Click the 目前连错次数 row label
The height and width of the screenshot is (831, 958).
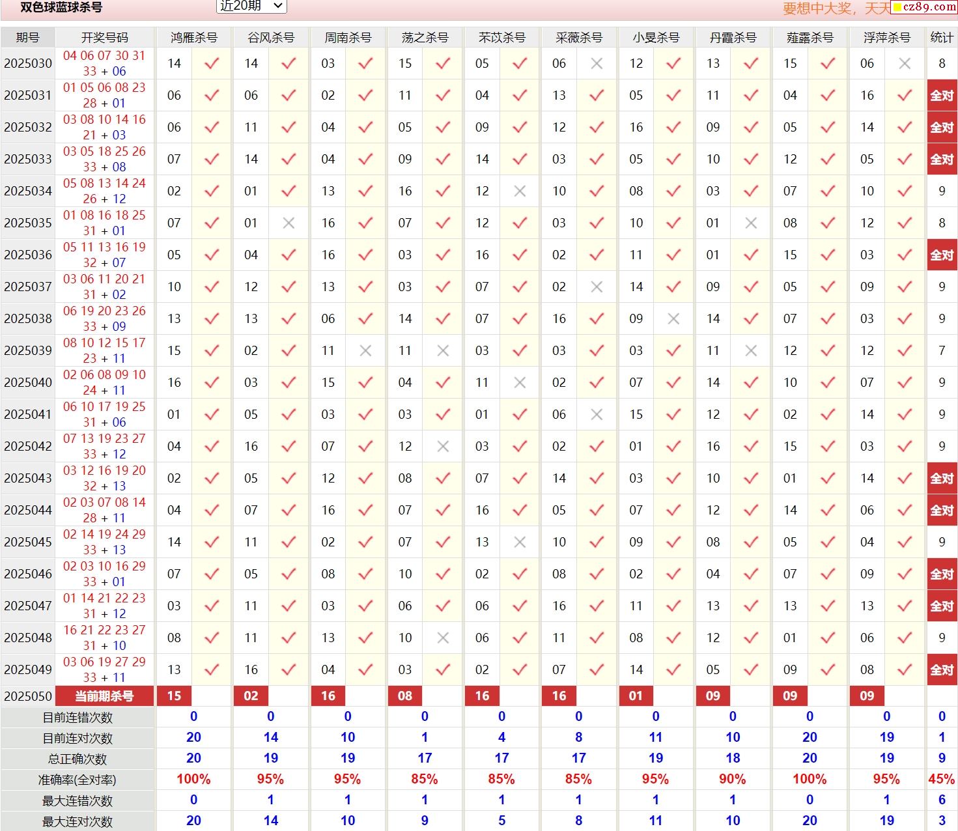click(78, 718)
